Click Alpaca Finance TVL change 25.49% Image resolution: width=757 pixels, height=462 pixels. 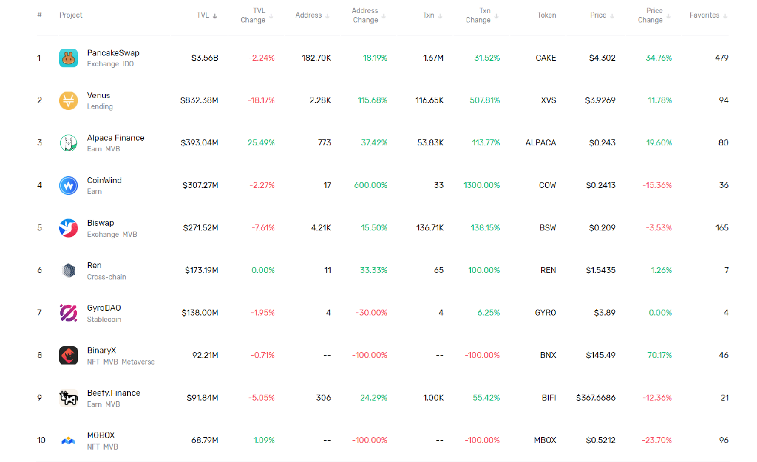(x=262, y=143)
